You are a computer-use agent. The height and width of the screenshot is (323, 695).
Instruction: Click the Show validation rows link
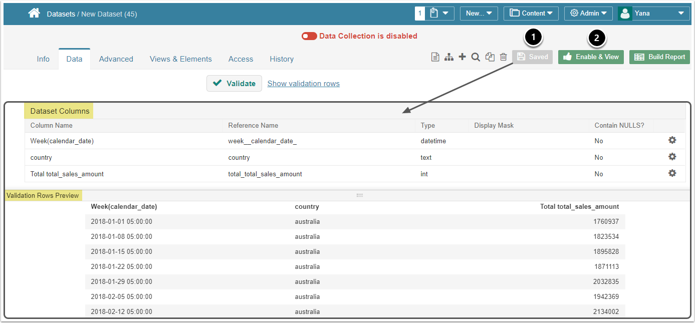point(303,84)
